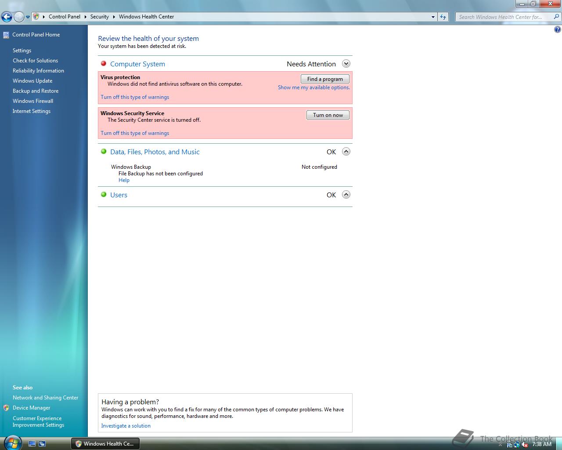562x450 pixels.
Task: Open Network and Sharing Center
Action: [x=45, y=398]
